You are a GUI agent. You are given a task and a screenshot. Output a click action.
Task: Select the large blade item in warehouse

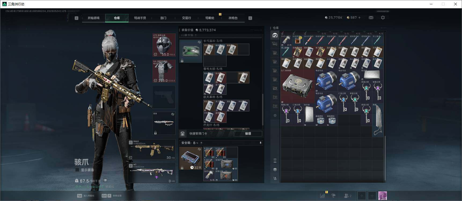tap(378, 120)
